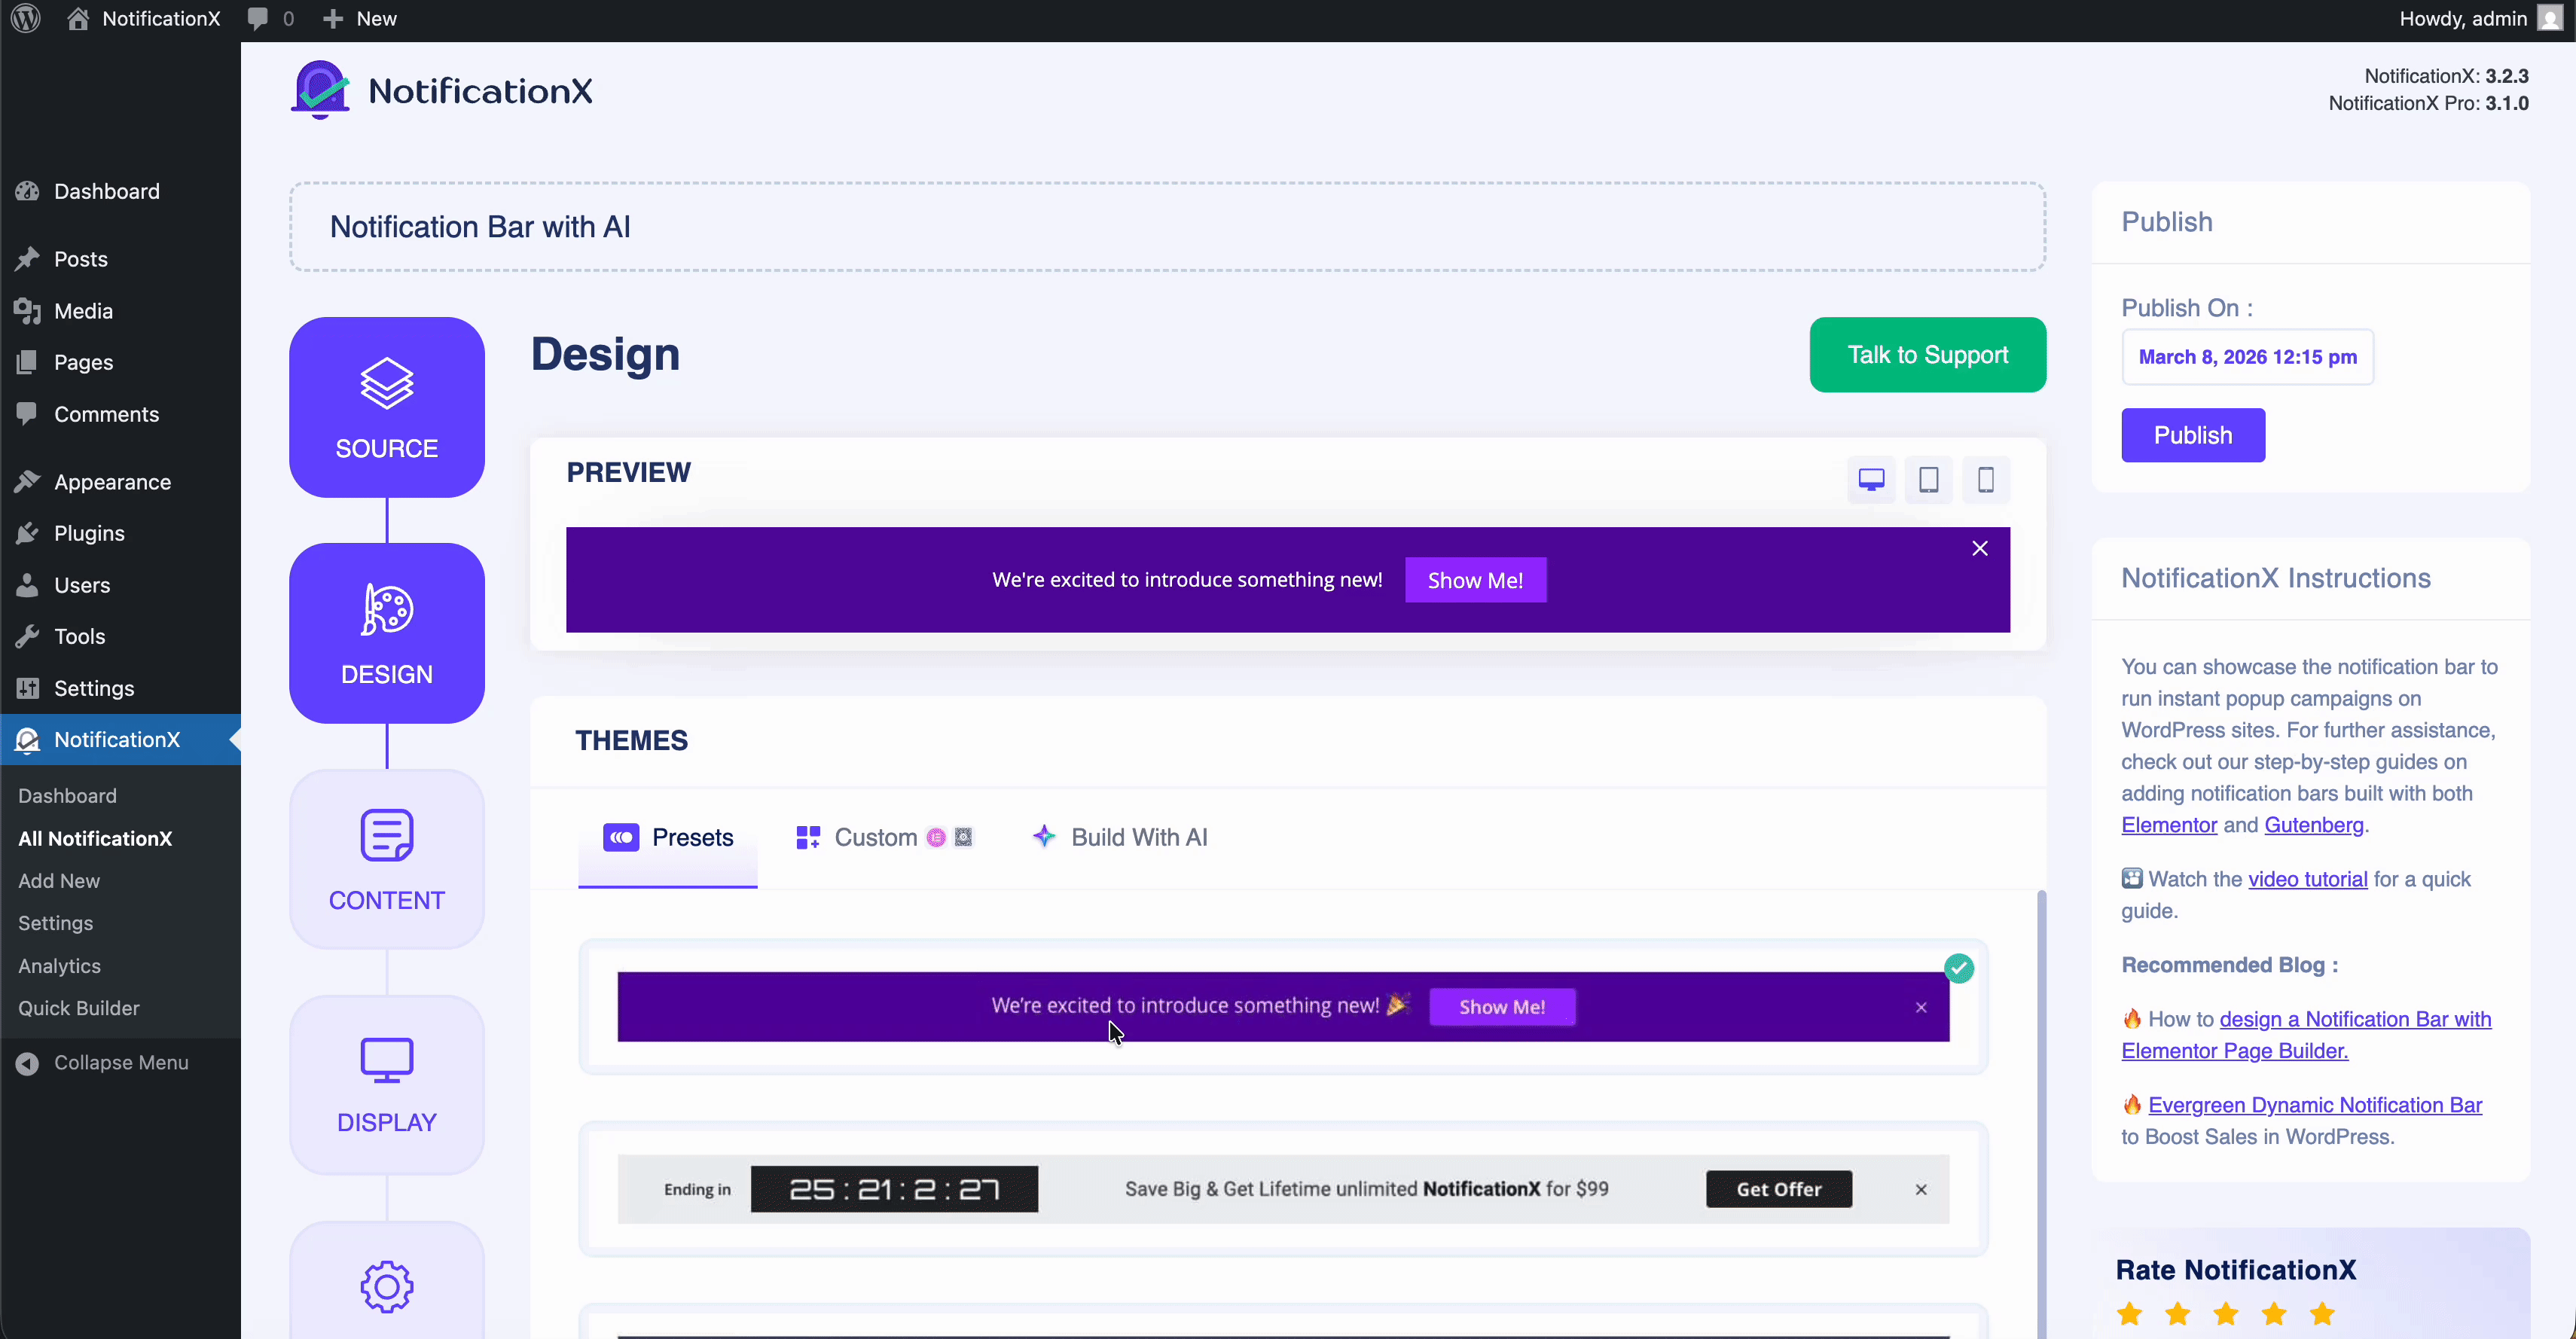Click the Elementor icon beside Custom tab
The height and width of the screenshot is (1339, 2576).
click(x=936, y=837)
